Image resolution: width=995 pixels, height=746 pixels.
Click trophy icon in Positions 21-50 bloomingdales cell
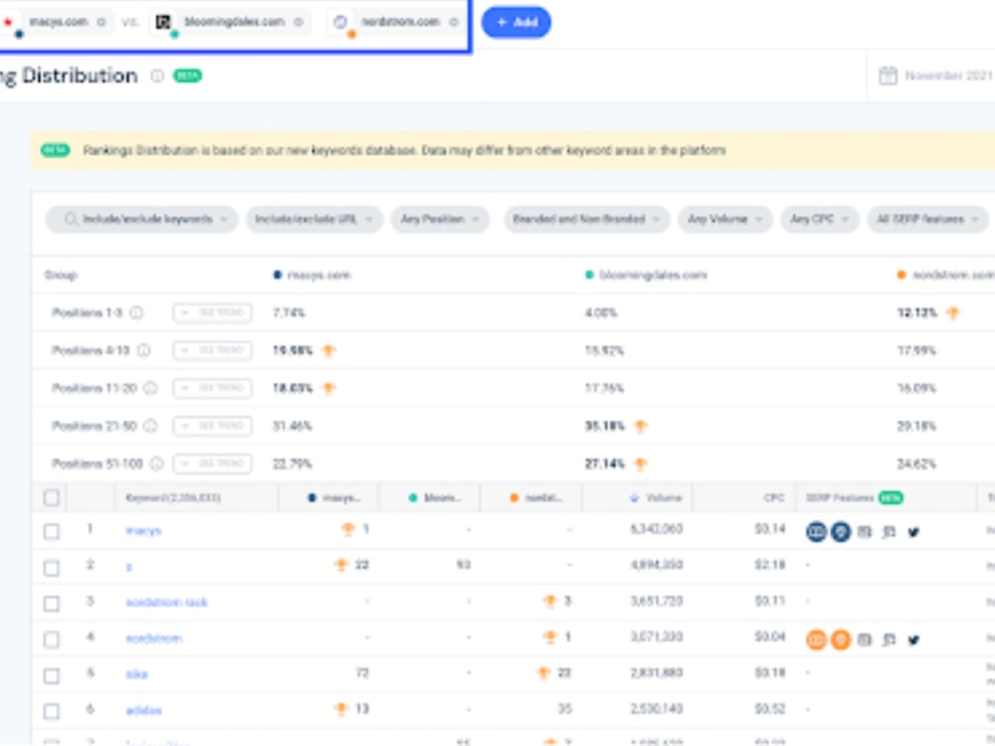tap(641, 426)
